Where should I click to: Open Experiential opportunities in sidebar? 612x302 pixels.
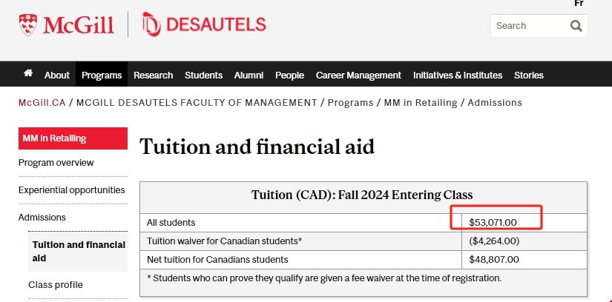click(72, 190)
